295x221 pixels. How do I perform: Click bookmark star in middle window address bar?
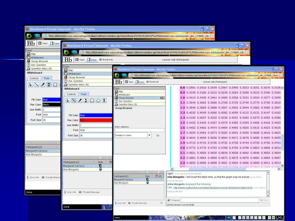click(247, 52)
